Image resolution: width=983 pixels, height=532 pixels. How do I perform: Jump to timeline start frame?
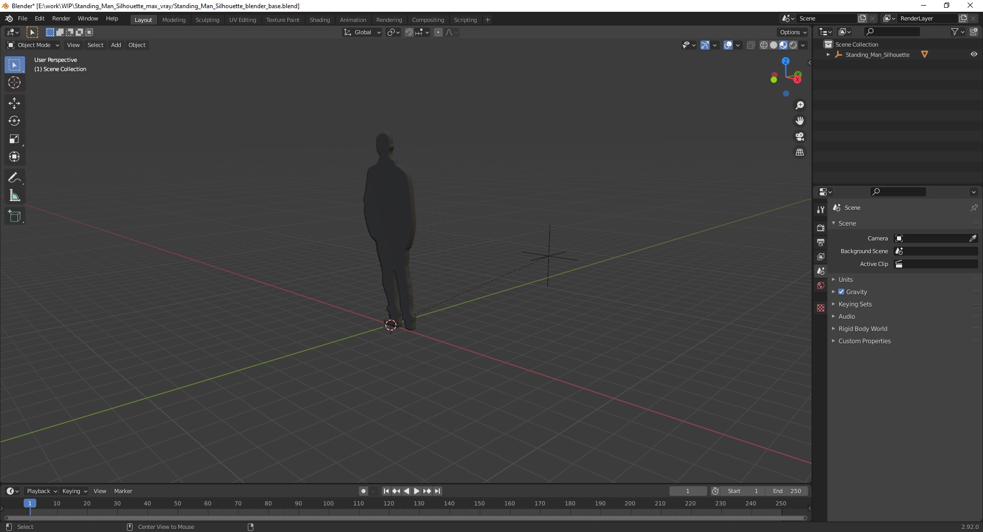coord(386,491)
